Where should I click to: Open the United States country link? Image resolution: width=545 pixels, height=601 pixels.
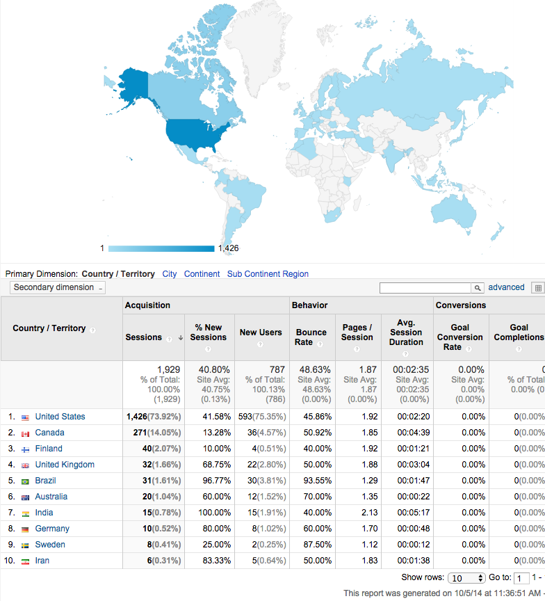[60, 417]
